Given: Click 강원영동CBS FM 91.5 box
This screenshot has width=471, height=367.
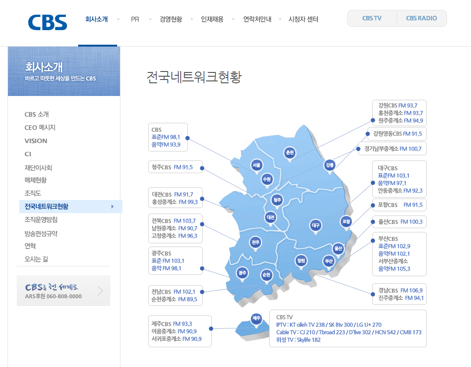Looking at the screenshot, I should (x=398, y=134).
